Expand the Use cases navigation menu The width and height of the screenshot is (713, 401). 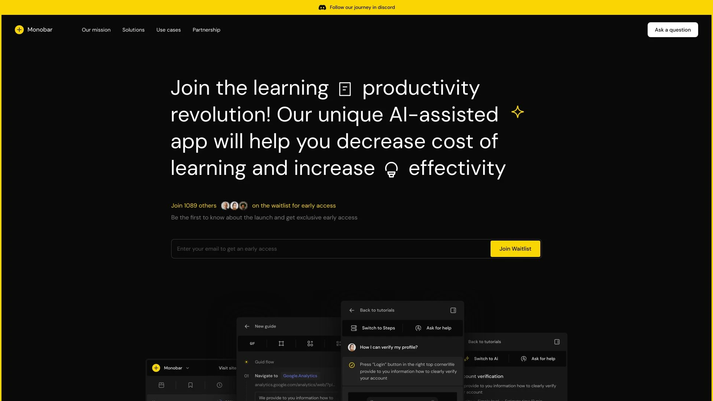point(169,29)
